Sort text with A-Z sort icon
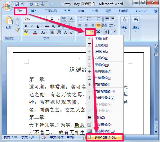Screen dimensions: 160x142 click(x=107, y=32)
